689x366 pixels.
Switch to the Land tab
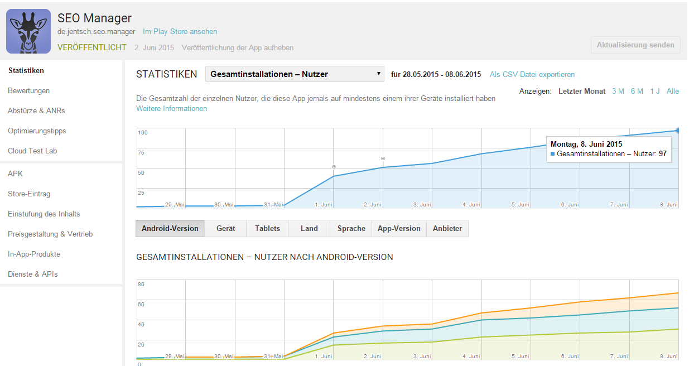coord(309,228)
